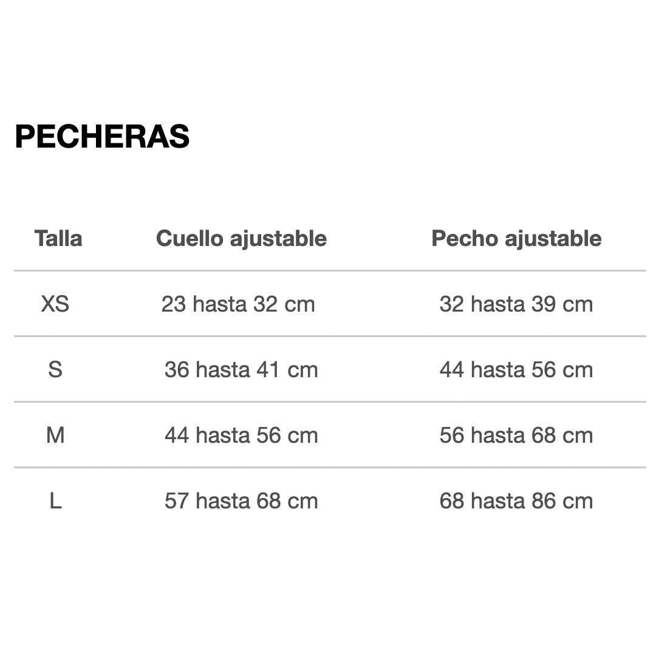Click the 32 hasta 39 cm cell
The width and height of the screenshot is (656, 656).
pos(516,304)
